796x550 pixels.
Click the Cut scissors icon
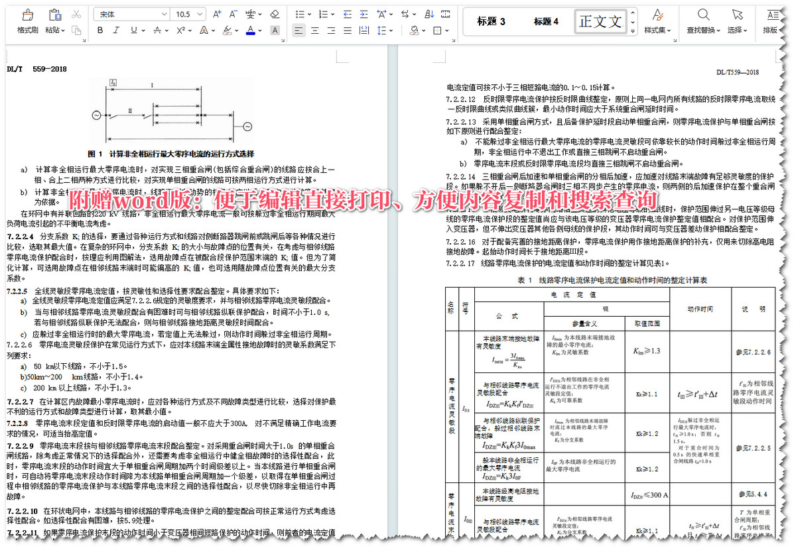pyautogui.click(x=76, y=15)
